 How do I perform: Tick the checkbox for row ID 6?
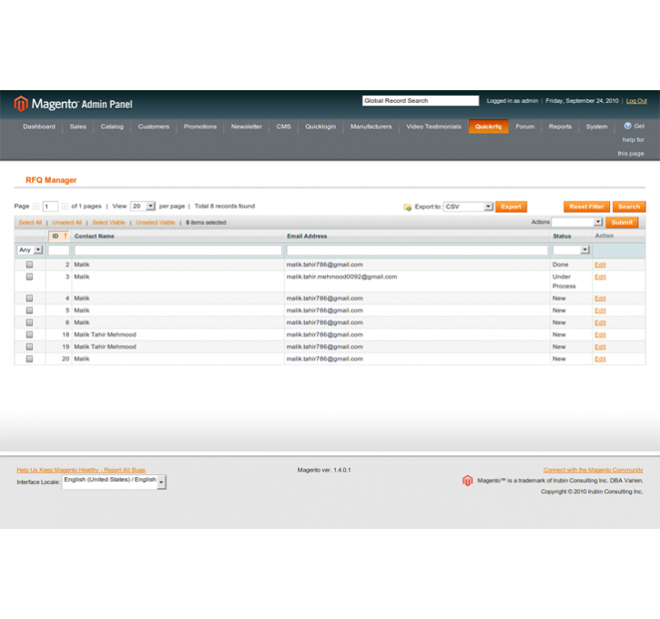(29, 323)
